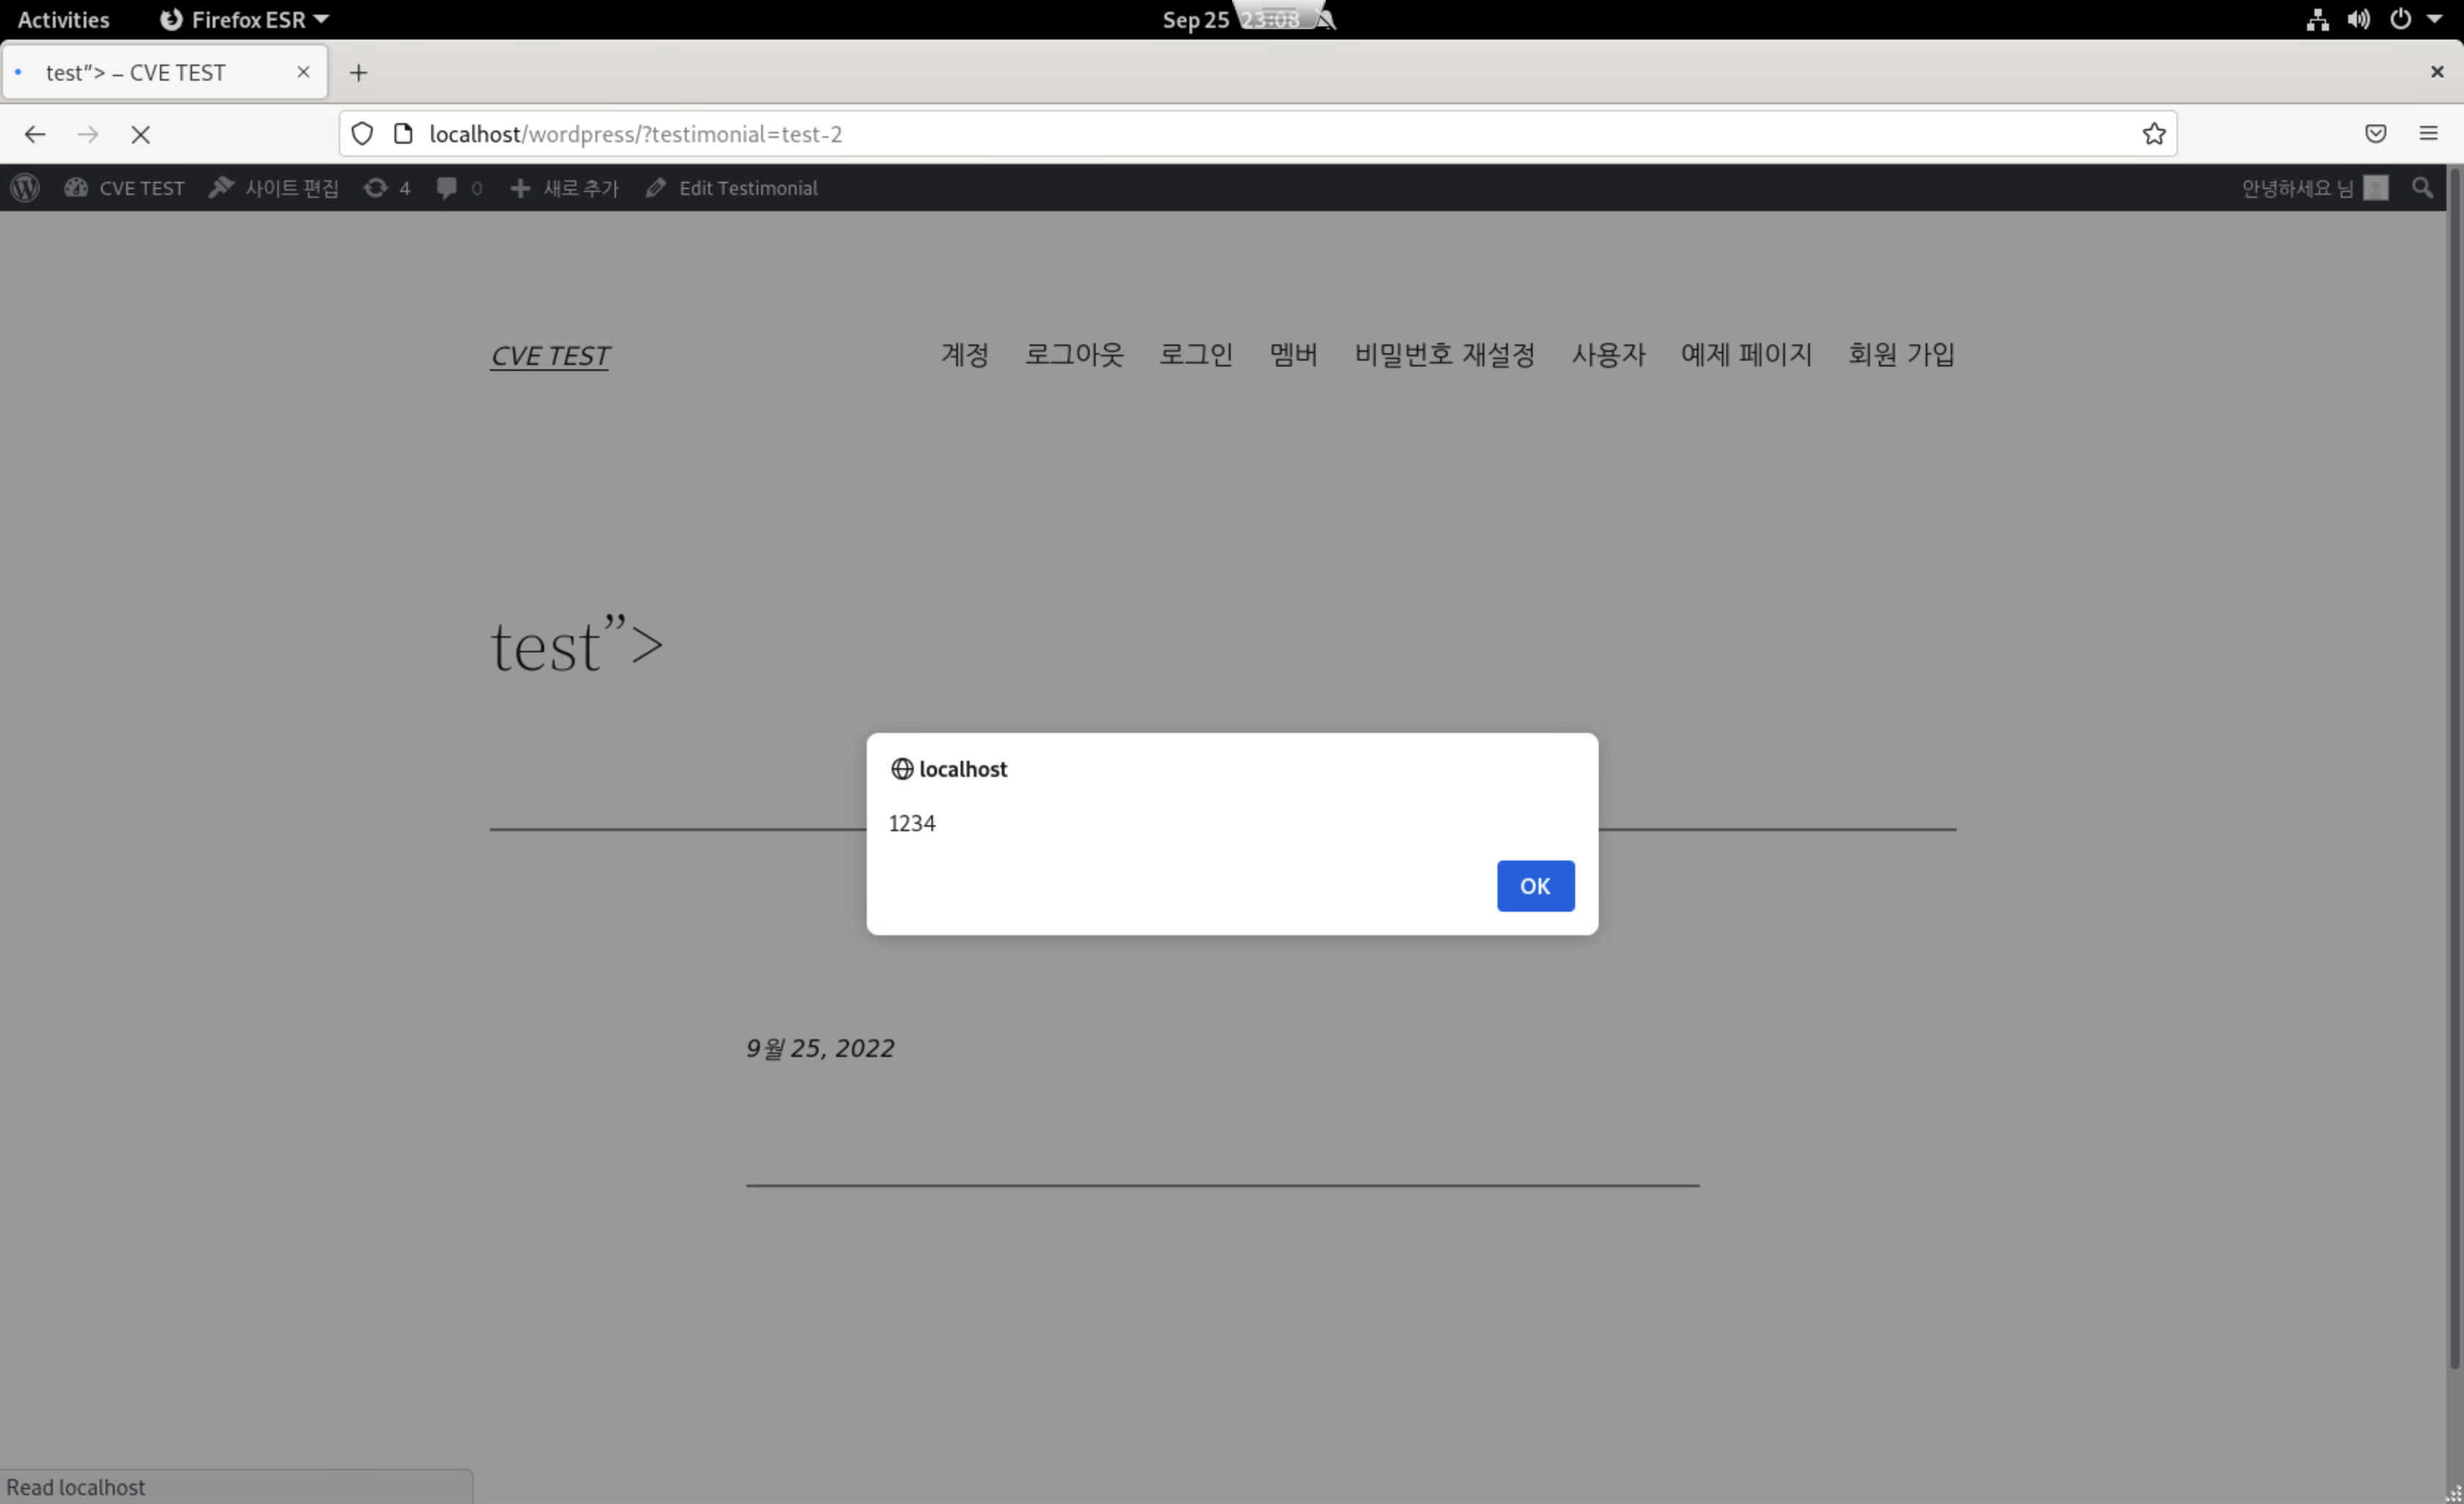
Task: Select the 새로 추가 plus icon
Action: pyautogui.click(x=520, y=188)
